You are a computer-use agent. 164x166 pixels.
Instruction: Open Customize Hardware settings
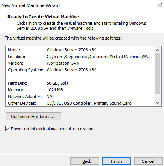[33, 117]
